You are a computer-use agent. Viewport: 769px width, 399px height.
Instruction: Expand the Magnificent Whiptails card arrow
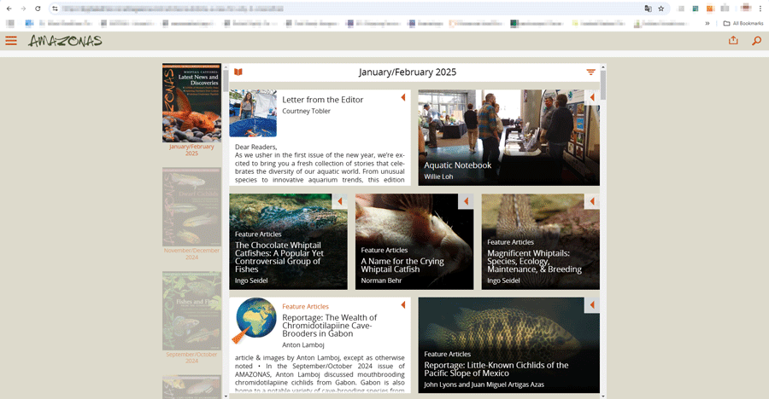592,201
